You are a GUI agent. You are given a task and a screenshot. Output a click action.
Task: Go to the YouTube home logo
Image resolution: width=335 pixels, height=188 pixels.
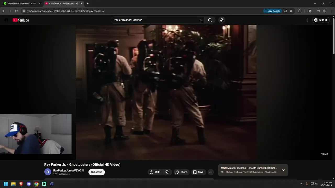pos(21,20)
